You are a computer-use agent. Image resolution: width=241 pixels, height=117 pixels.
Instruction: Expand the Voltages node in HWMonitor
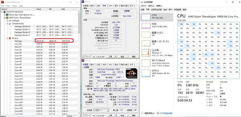click(7, 20)
